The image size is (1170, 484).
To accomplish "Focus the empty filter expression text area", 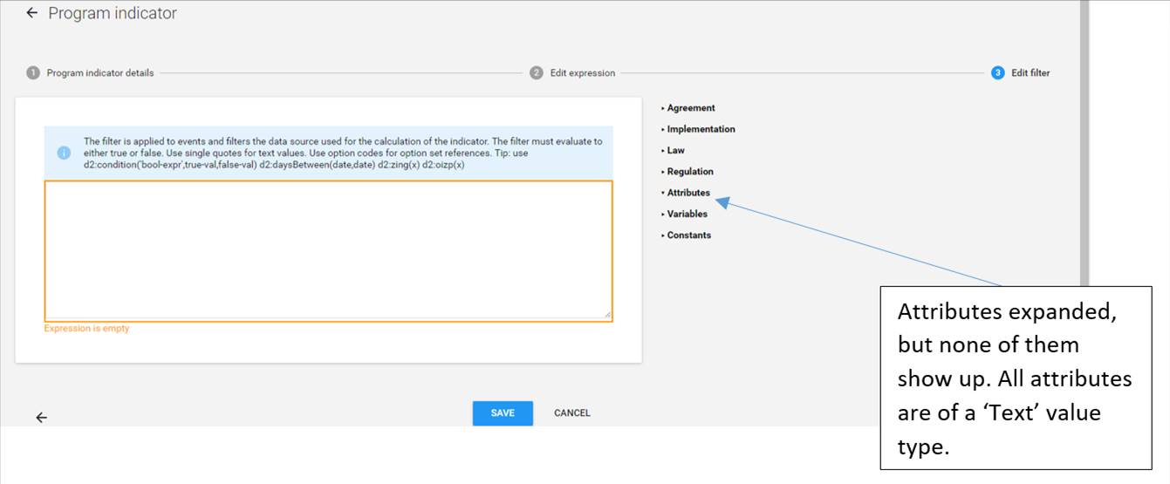I will pyautogui.click(x=328, y=250).
